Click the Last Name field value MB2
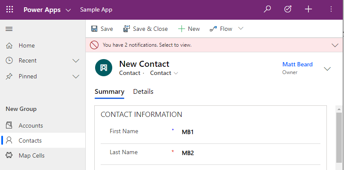The width and height of the screenshot is (344, 170). (x=188, y=153)
